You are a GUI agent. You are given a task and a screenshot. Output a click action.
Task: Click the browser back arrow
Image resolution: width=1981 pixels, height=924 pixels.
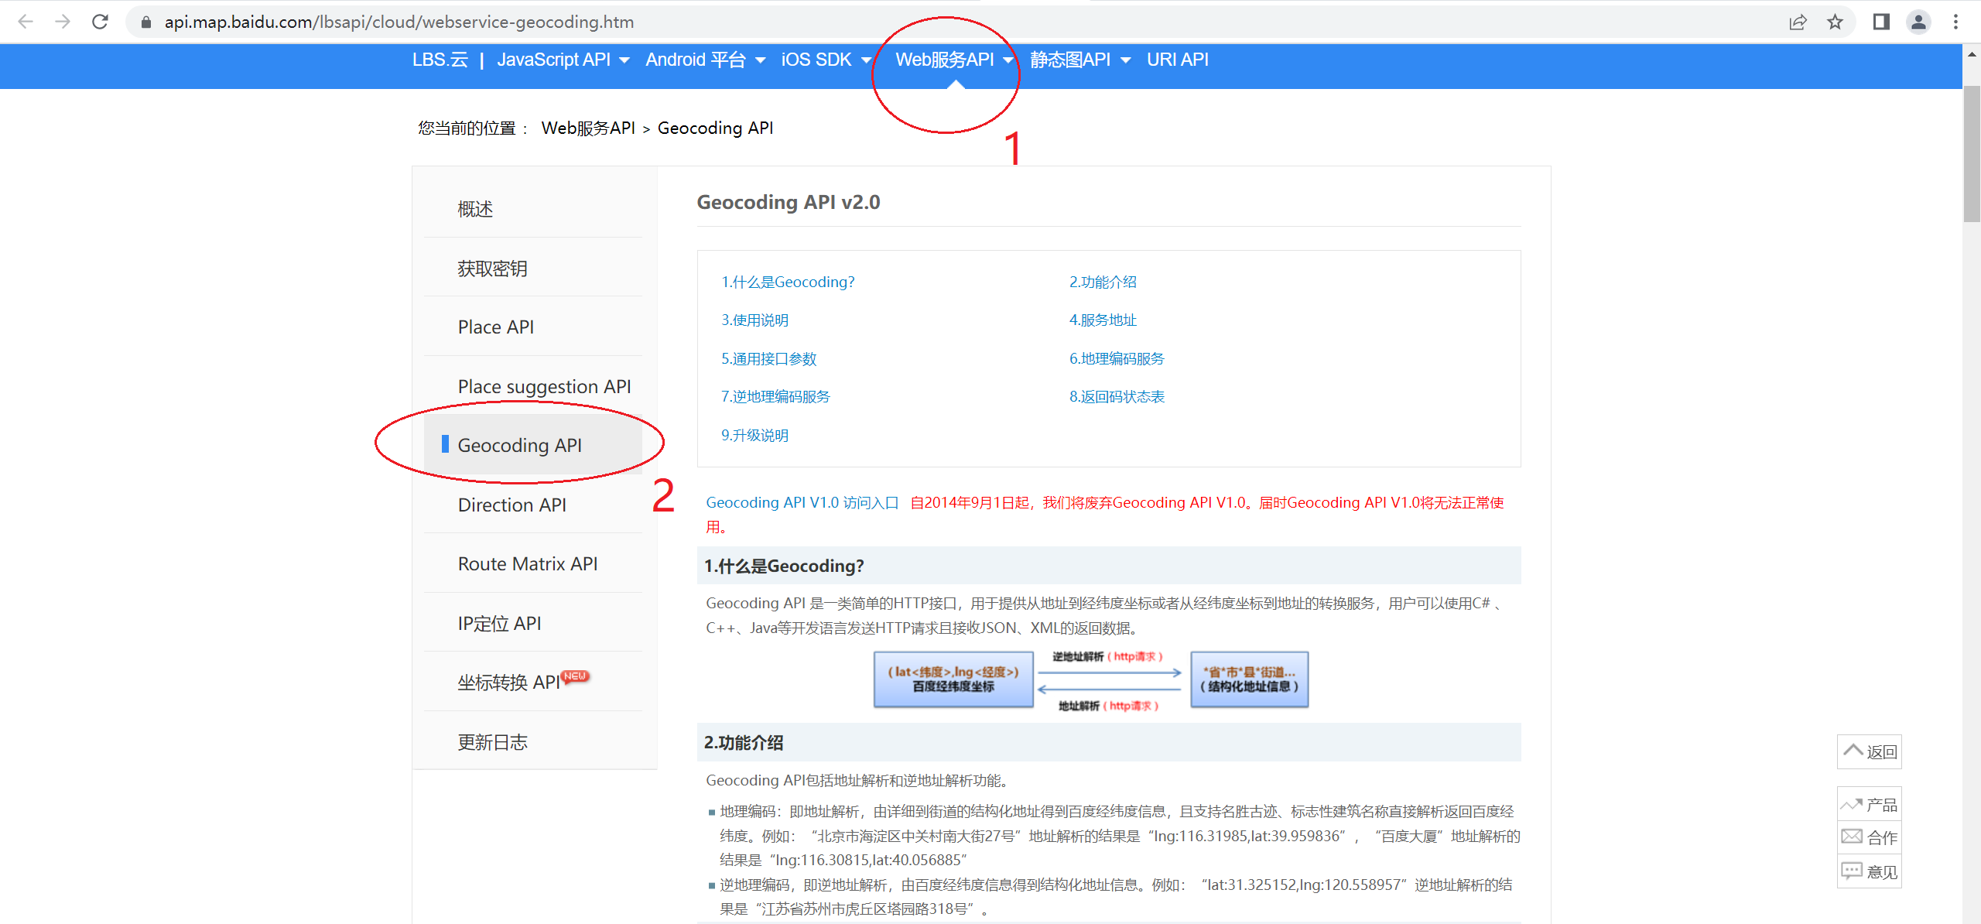click(26, 22)
